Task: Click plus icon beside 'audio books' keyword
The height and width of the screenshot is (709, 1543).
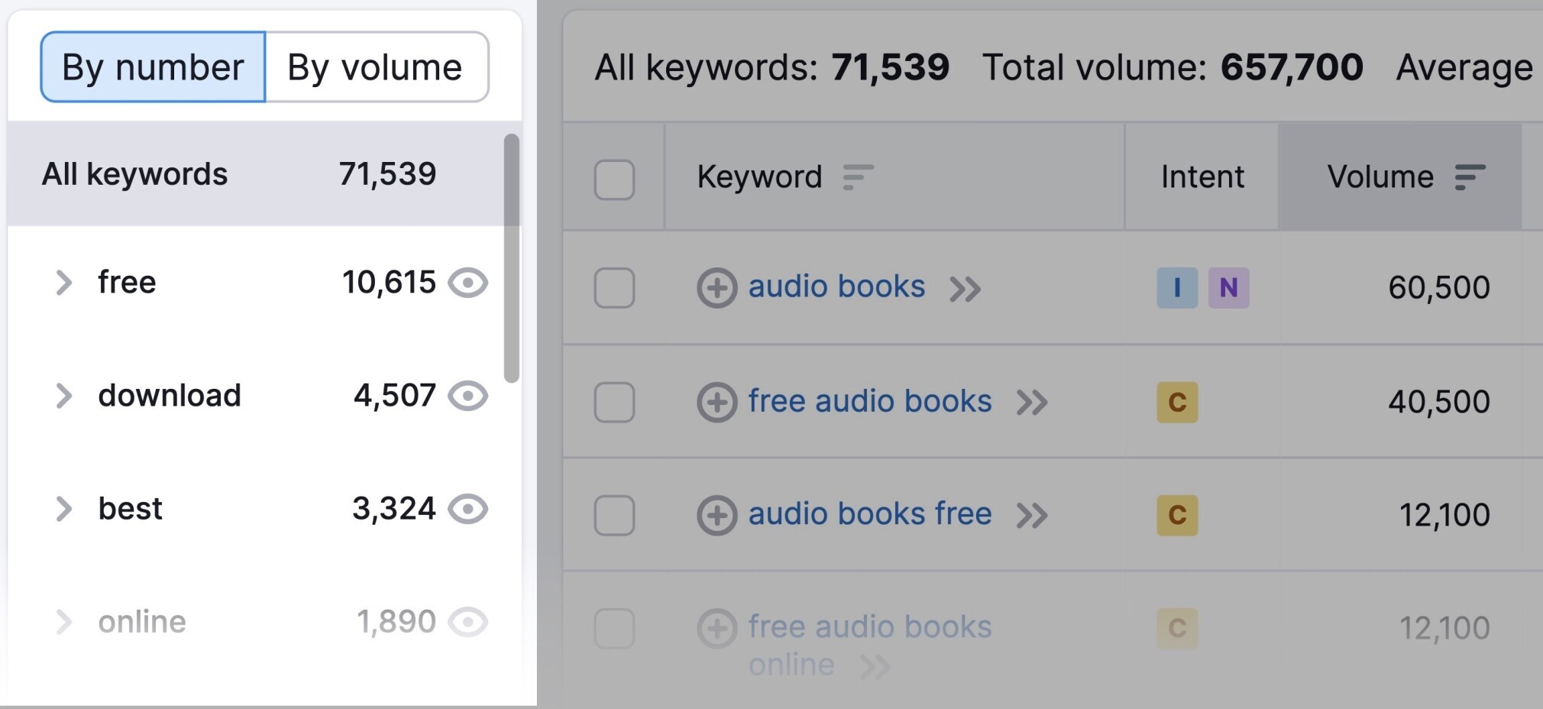Action: pyautogui.click(x=717, y=288)
